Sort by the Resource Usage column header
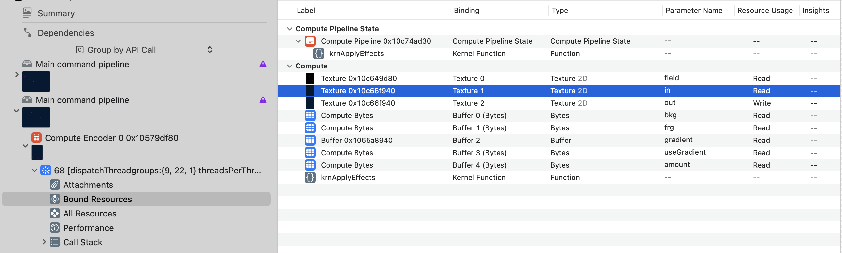This screenshot has width=842, height=253. [x=764, y=10]
